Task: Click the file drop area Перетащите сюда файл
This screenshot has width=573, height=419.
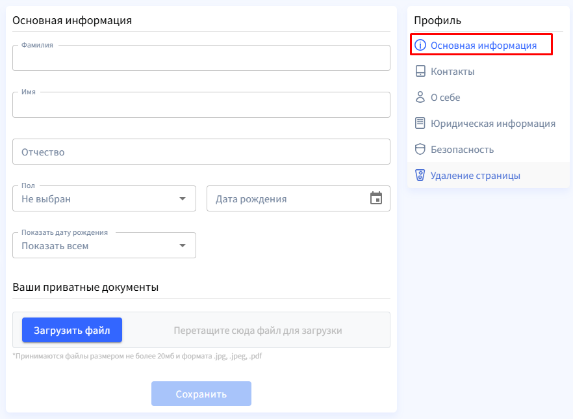Action: 258,331
